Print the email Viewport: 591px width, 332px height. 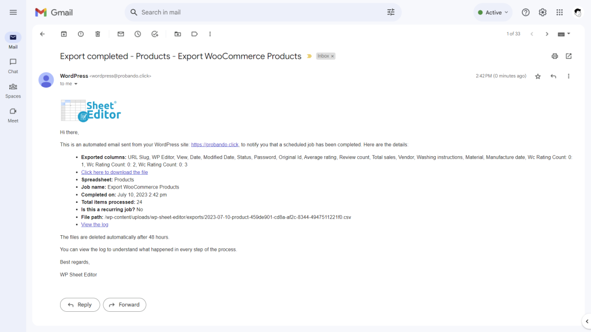tap(555, 56)
